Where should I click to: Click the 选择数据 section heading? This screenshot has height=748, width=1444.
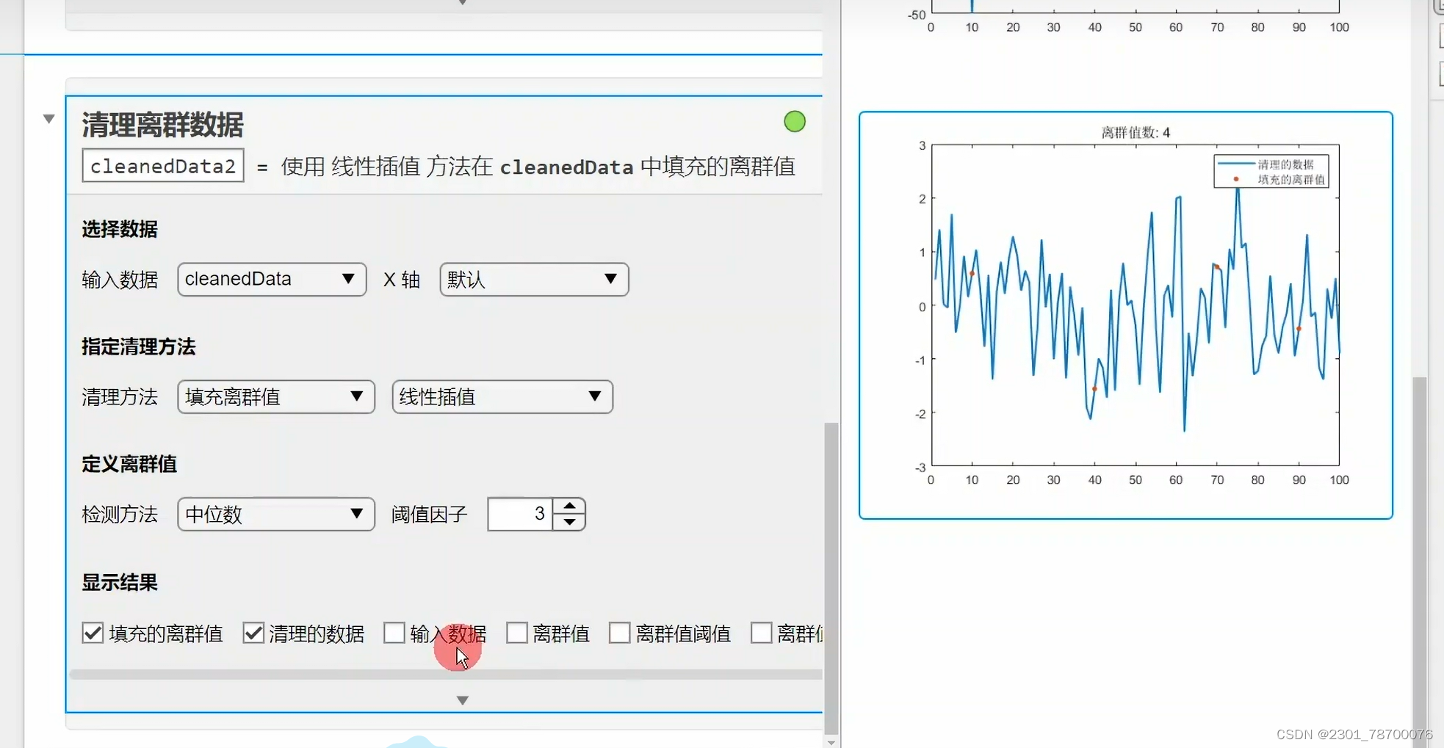pyautogui.click(x=120, y=229)
